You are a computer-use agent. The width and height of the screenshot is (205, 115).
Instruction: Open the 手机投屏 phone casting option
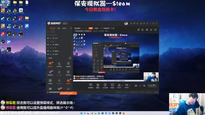105,86
